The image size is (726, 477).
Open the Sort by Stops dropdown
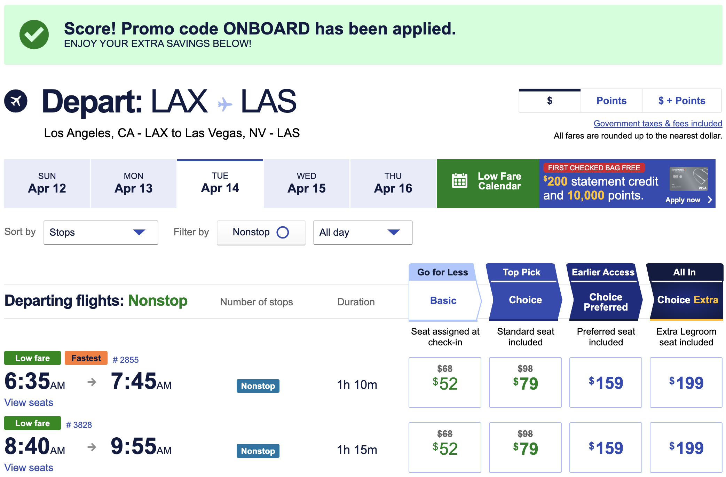pos(101,232)
